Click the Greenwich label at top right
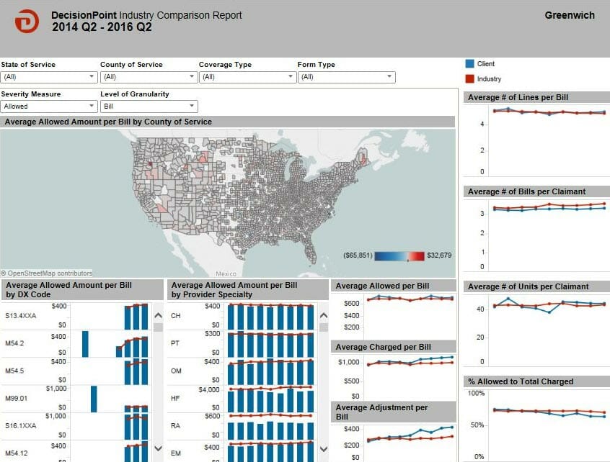 click(x=570, y=15)
